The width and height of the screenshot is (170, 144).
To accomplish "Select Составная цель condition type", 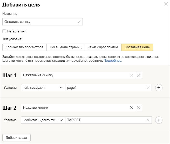I will tap(137, 47).
